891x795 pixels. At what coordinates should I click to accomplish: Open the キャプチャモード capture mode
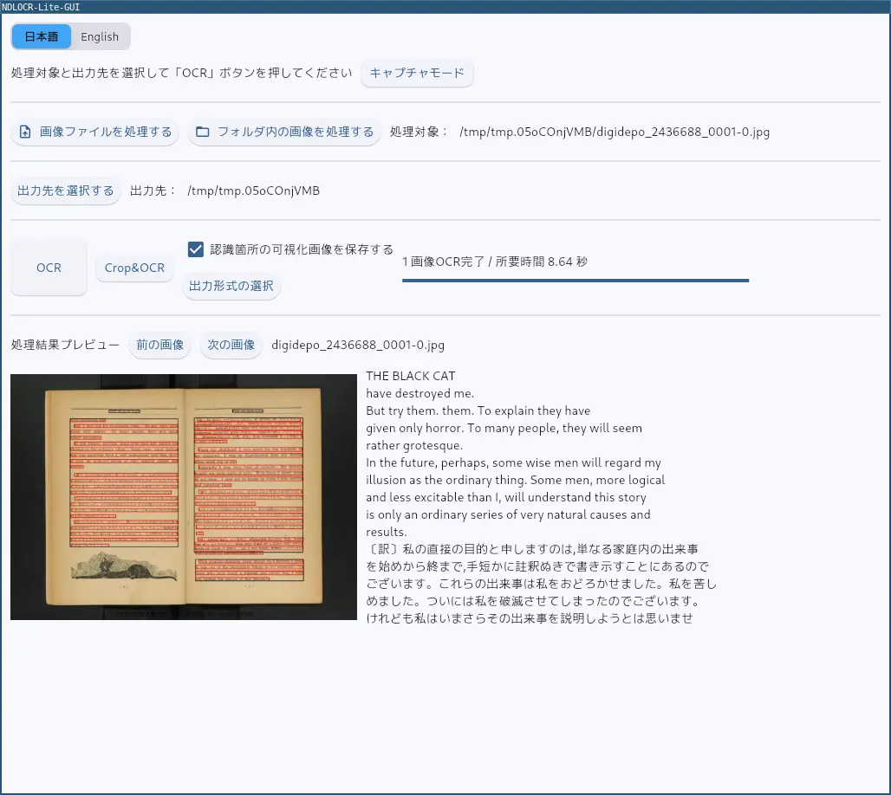[417, 73]
